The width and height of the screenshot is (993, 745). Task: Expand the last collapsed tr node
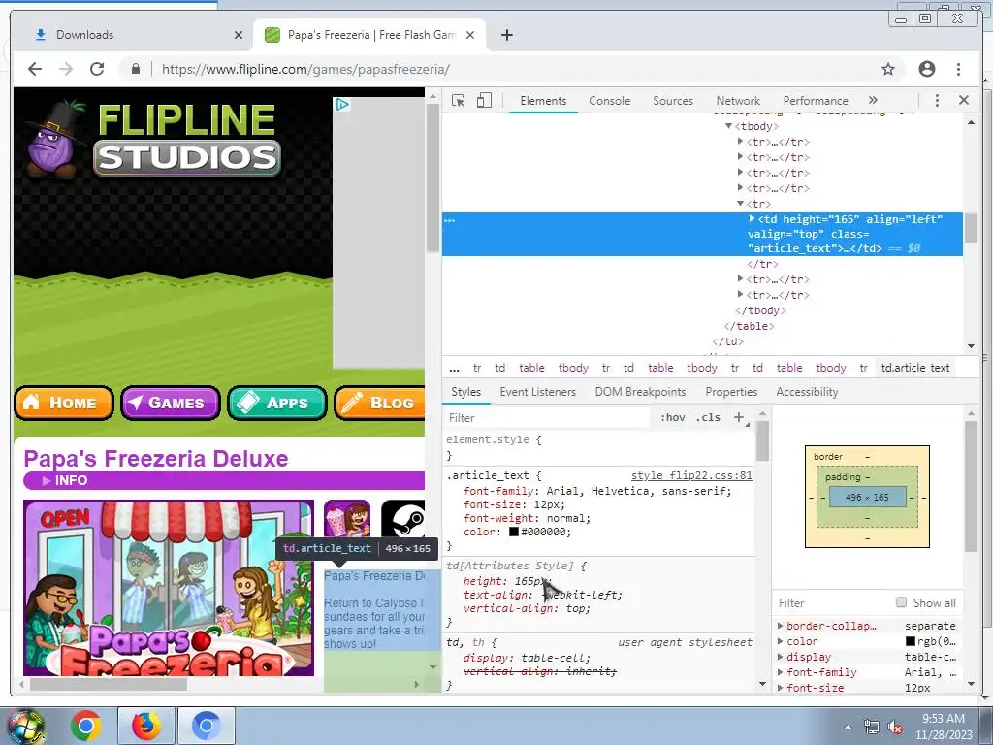(x=740, y=295)
